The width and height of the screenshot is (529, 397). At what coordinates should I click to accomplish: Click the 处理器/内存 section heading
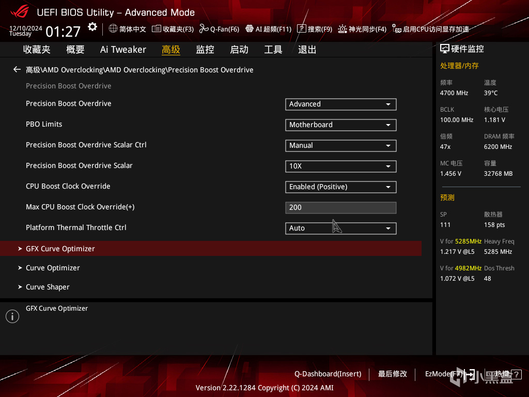coord(459,66)
